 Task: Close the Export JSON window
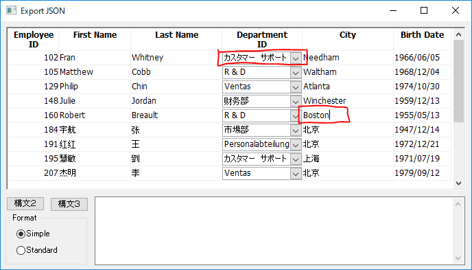click(456, 10)
